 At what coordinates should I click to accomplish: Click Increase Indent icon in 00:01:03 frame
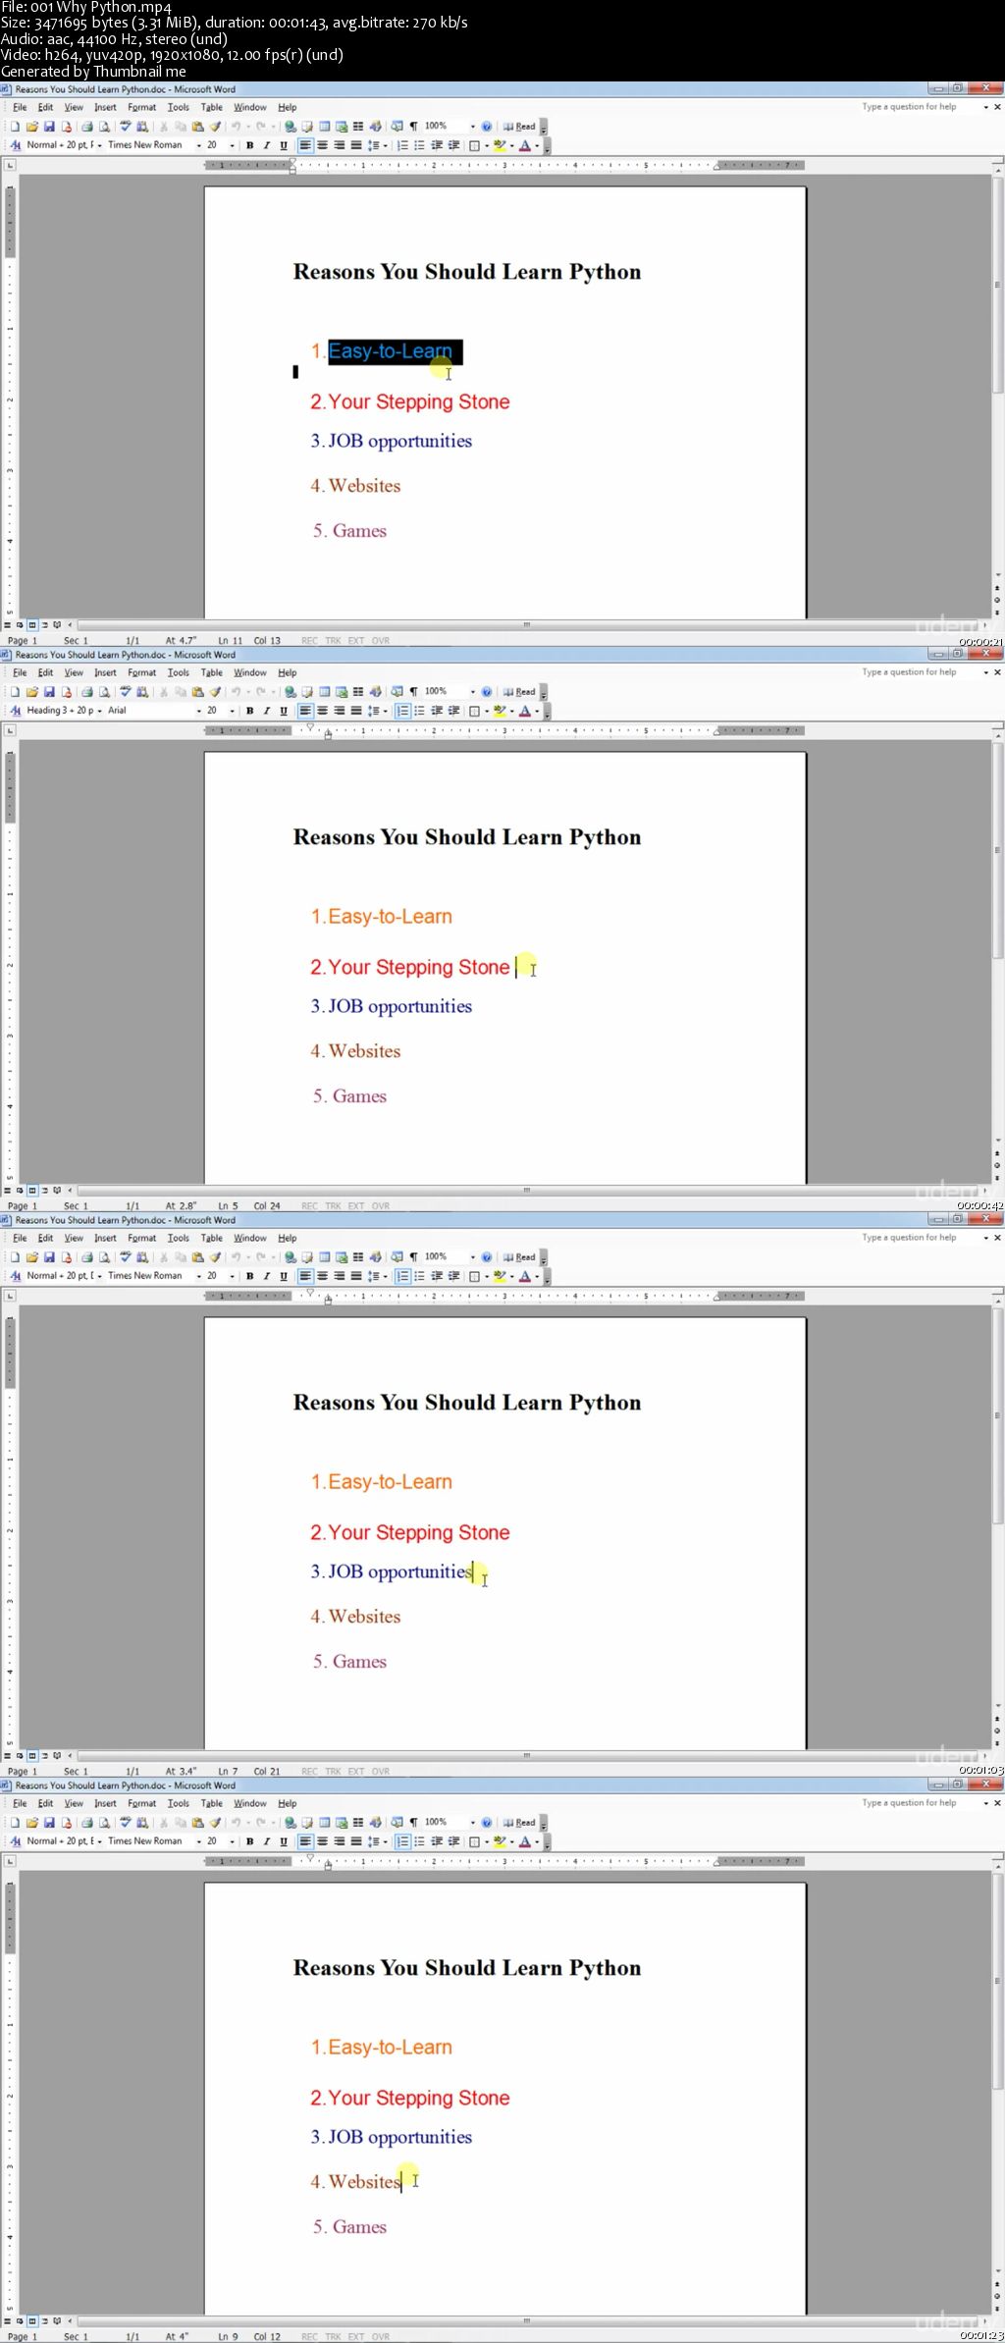[x=454, y=1276]
